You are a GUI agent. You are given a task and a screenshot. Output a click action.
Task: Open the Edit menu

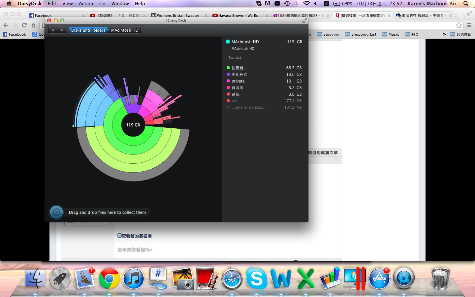pos(52,4)
